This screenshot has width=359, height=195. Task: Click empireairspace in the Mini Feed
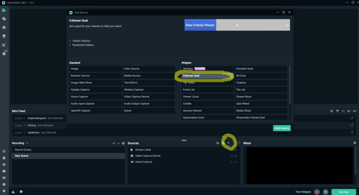pos(37,118)
